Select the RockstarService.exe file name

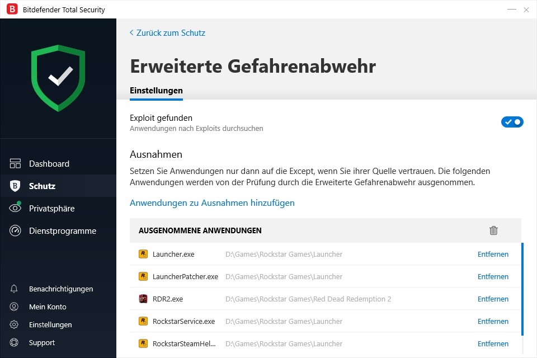[x=183, y=321]
